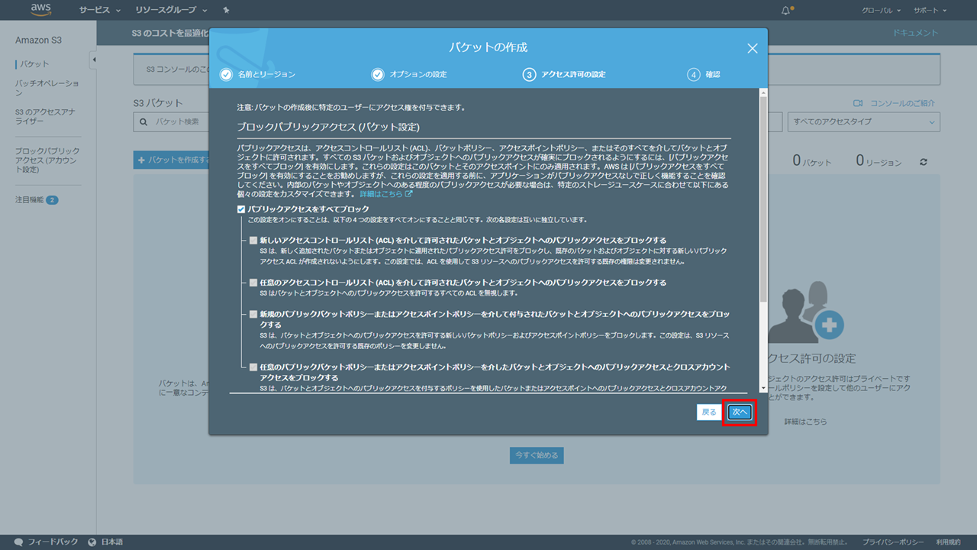
Task: Click the step 2 オプションの設定 checkmark icon
Action: coord(378,74)
